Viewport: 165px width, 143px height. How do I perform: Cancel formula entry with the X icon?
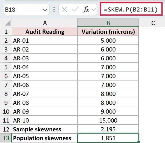[64, 10]
